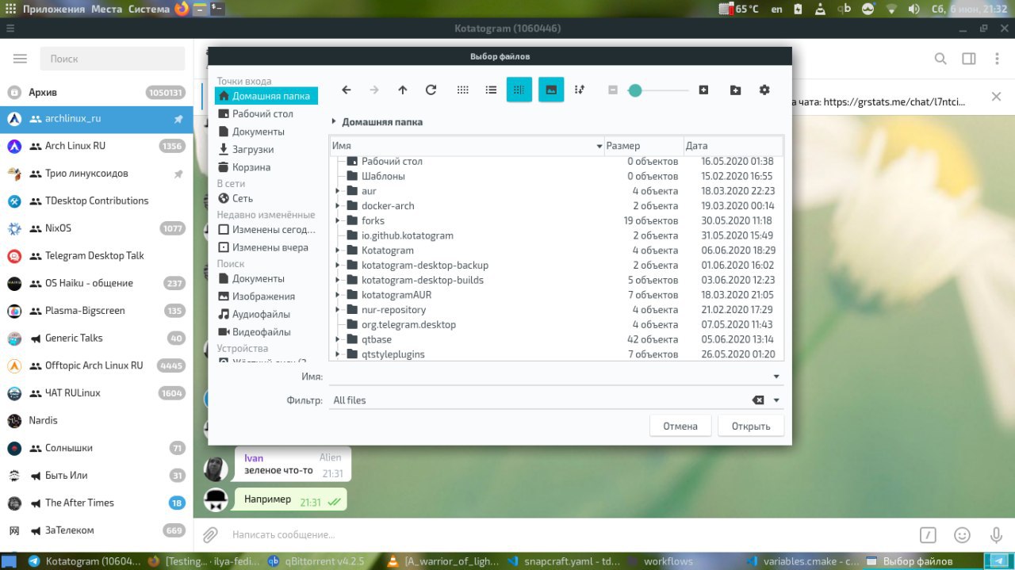
Task: Reload the current folder listing
Action: click(431, 90)
